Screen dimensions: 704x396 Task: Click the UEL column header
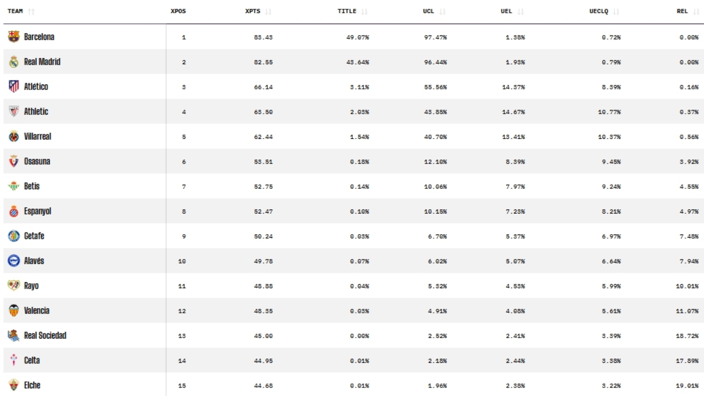click(x=506, y=11)
